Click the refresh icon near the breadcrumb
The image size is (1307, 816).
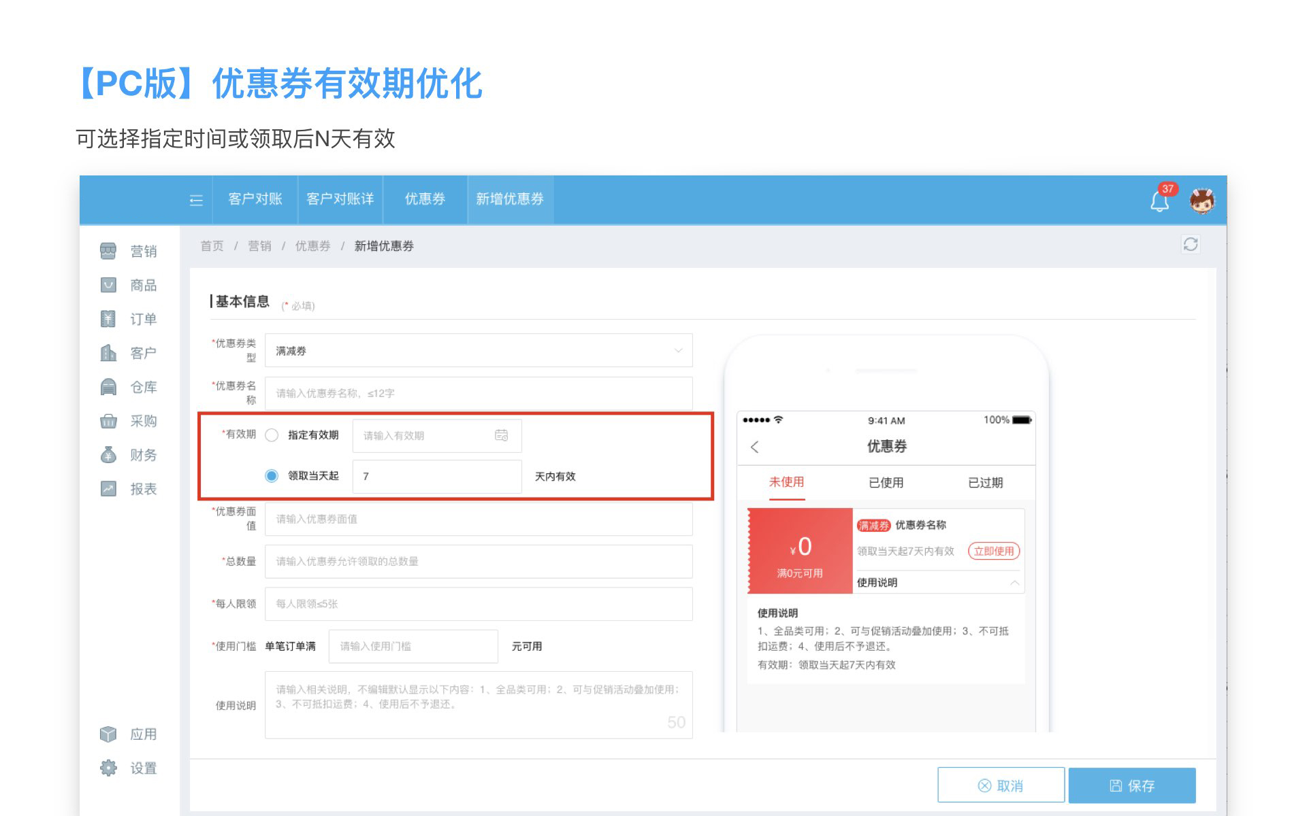(1190, 245)
